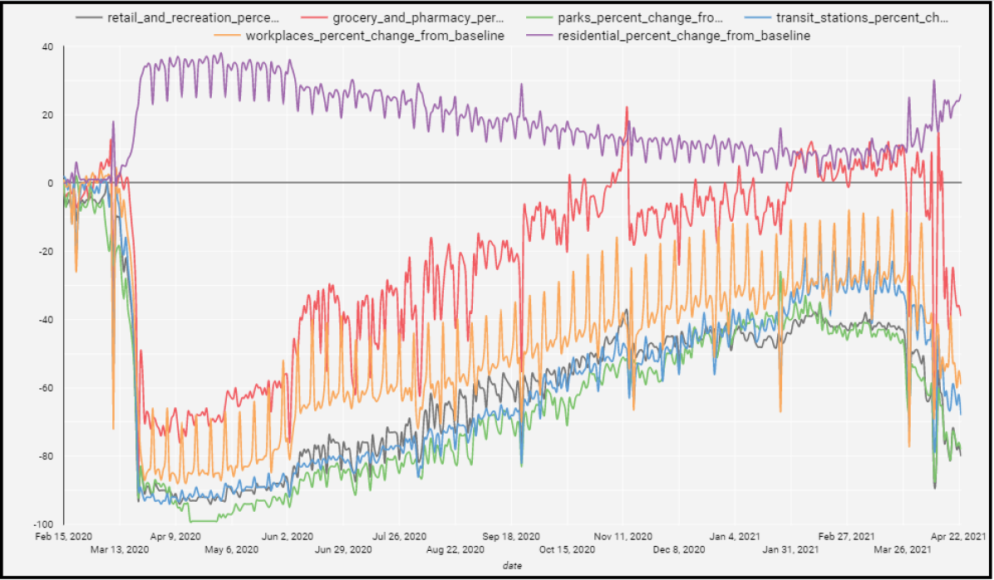Click the y-axis value 20

[49, 115]
